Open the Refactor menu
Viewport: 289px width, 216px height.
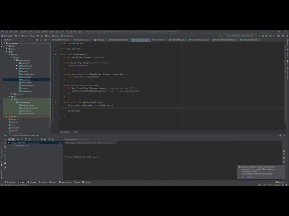45,32
